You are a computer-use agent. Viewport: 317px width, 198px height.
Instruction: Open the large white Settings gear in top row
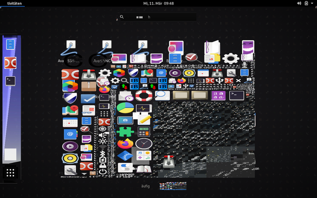[231, 58]
